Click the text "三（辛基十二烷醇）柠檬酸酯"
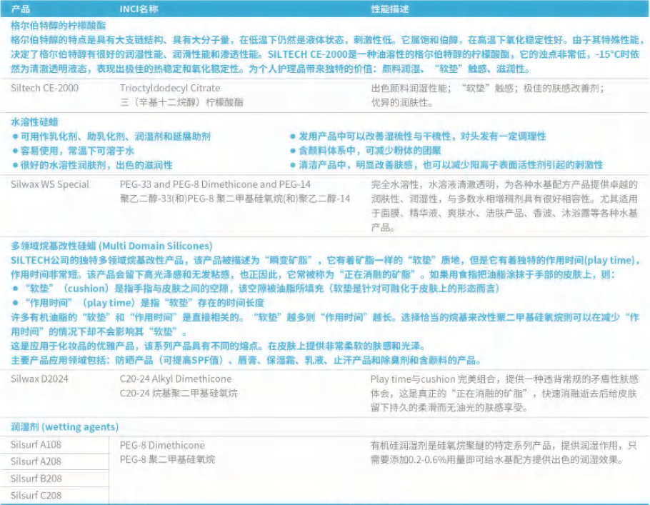Image resolution: width=650 pixels, height=505 pixels. pos(181,102)
